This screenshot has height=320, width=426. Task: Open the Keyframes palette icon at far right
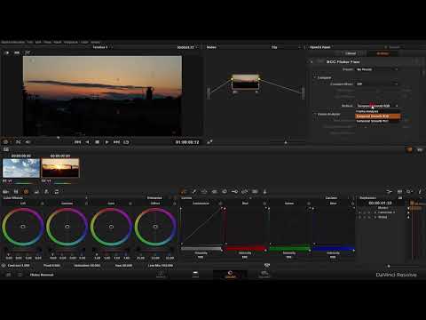click(390, 192)
